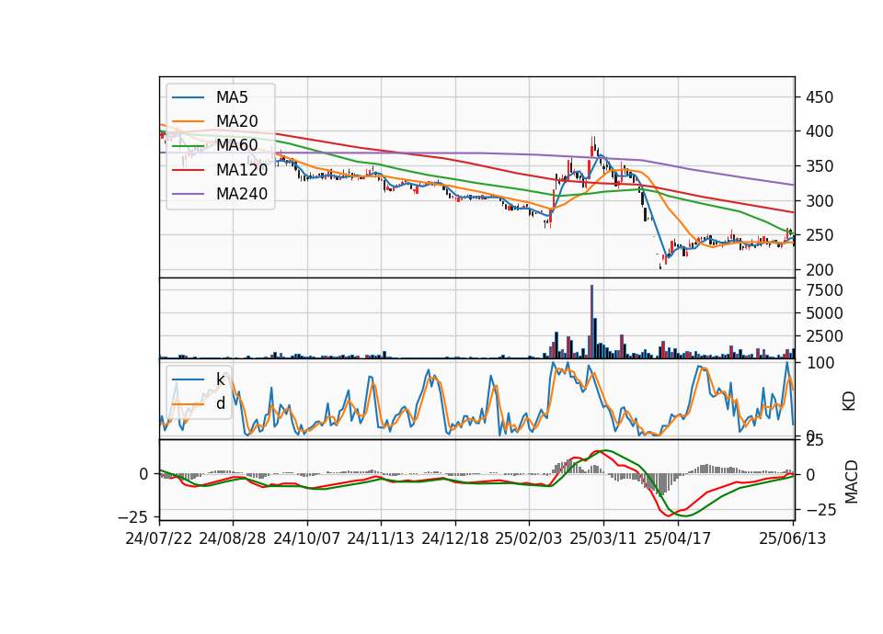Click the 5000 volume axis tick
Viewport: 883px width, 634px height.
824,313
